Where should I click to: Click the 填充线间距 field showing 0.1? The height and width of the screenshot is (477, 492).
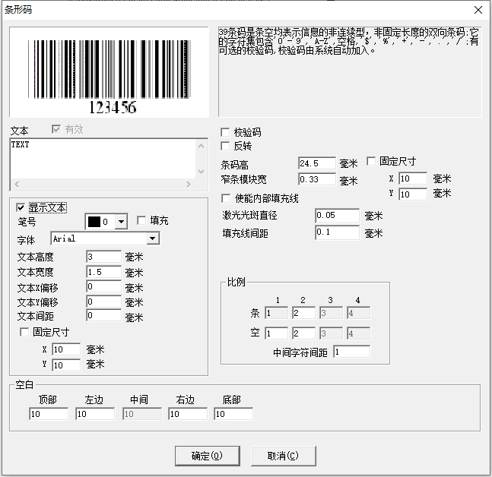pos(338,232)
